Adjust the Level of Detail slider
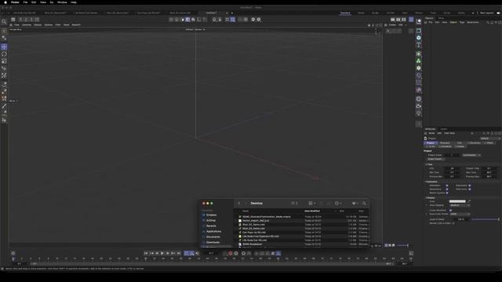The image size is (502, 282). [x=485, y=219]
